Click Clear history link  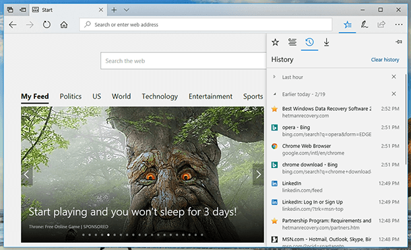(x=385, y=60)
